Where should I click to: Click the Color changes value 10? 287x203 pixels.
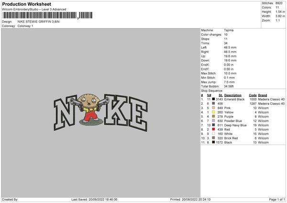click(x=226, y=34)
